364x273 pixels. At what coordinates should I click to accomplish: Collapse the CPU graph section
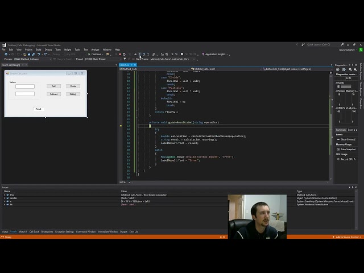(336, 108)
